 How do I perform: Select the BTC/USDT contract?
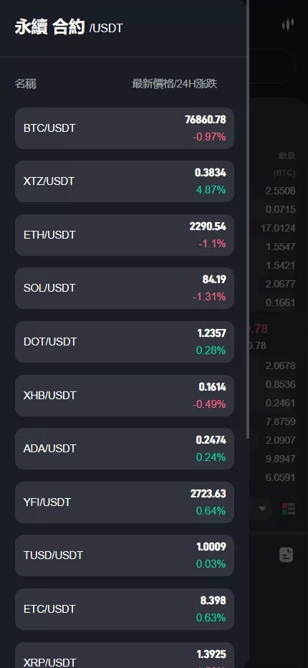pos(125,128)
